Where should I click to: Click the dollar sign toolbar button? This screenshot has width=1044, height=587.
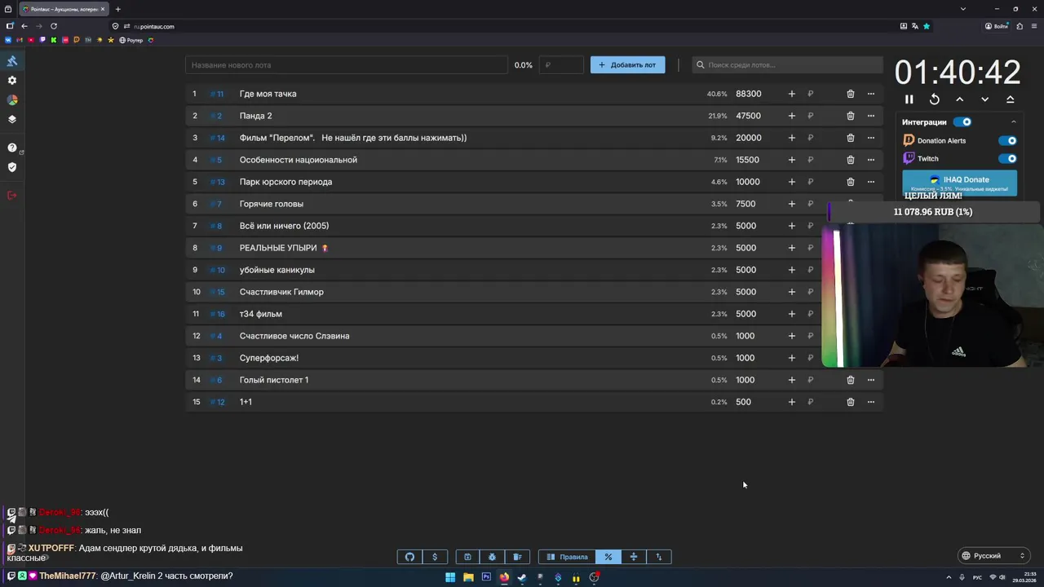coord(435,557)
